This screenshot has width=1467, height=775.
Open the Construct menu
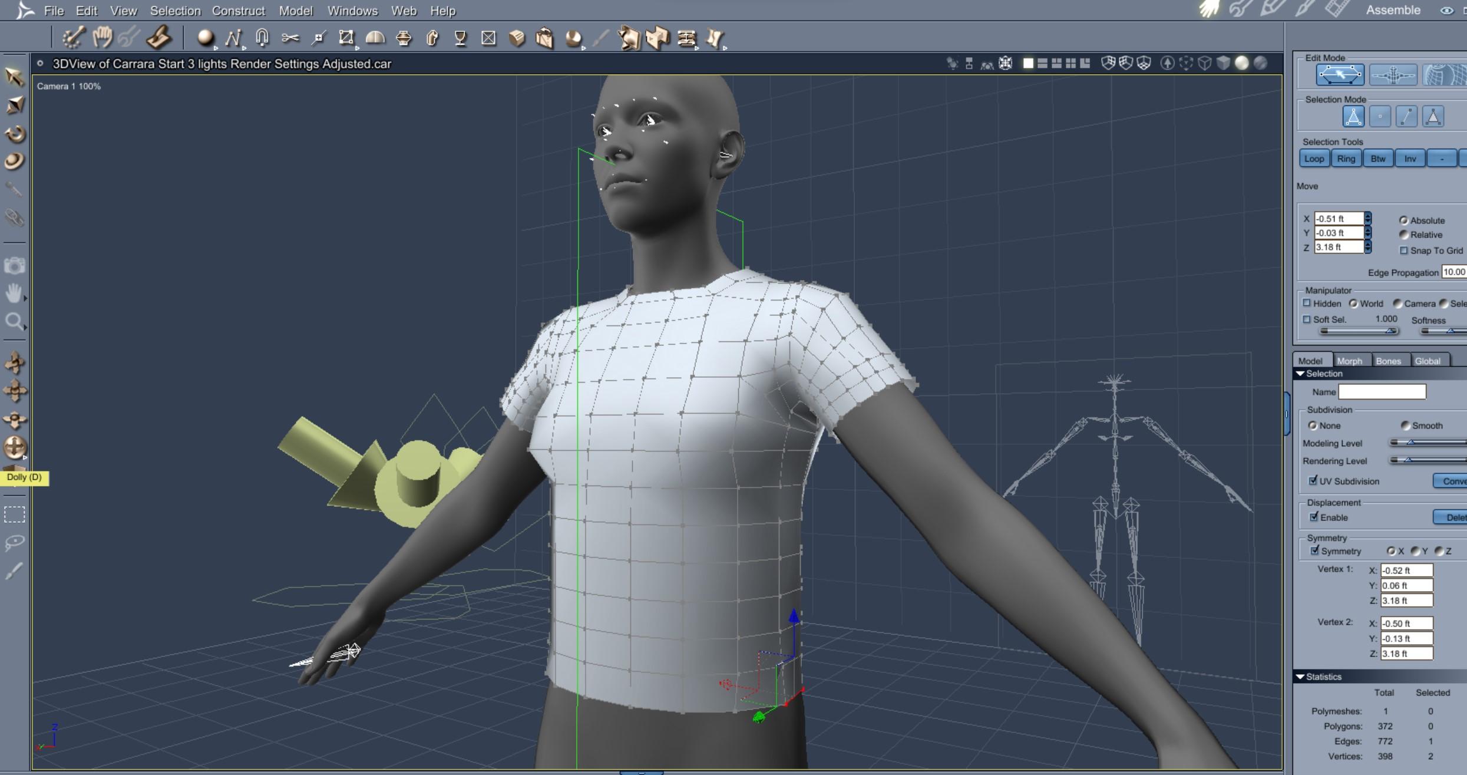238,11
